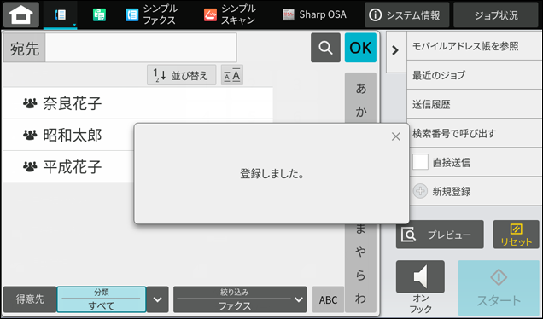This screenshot has width=543, height=319.
Task: Click the magnifier search button
Action: (x=325, y=48)
